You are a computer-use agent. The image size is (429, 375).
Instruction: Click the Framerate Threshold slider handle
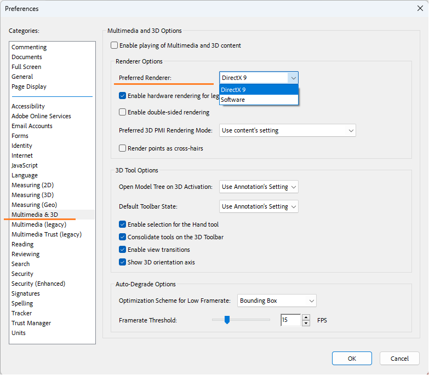(x=227, y=320)
